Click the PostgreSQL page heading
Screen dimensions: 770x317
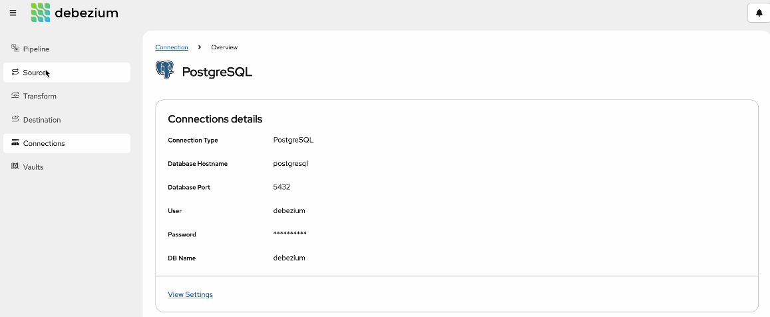[x=217, y=72]
